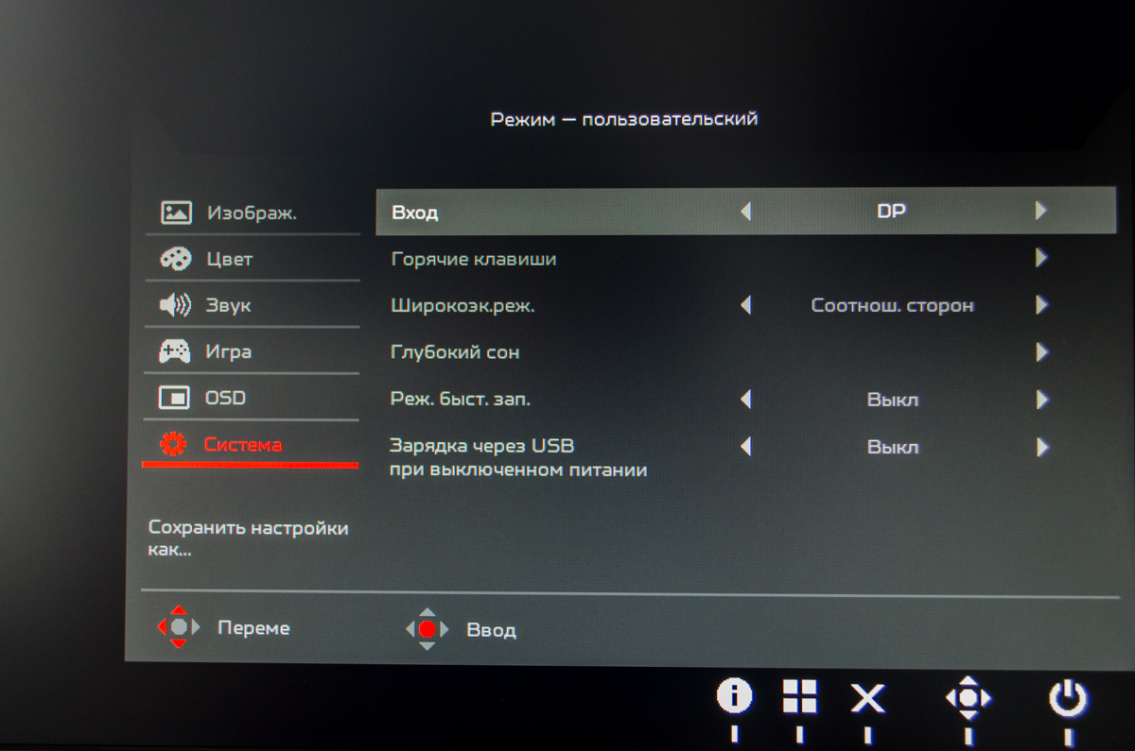Expand Глубокий сон submenu arrow

[x=1041, y=352]
